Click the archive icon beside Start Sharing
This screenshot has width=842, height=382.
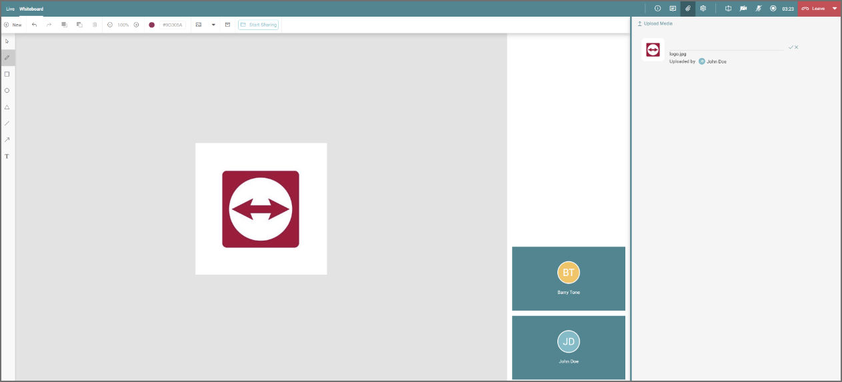coord(227,25)
